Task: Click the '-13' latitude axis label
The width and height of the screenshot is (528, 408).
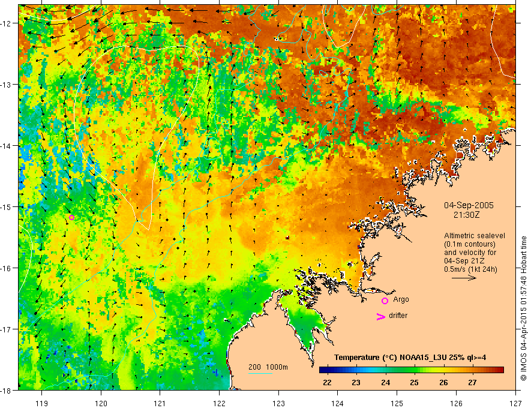Action: click(x=7, y=85)
